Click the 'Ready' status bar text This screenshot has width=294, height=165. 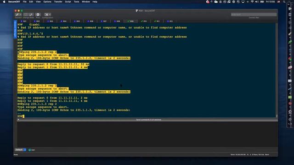[x=16, y=154]
